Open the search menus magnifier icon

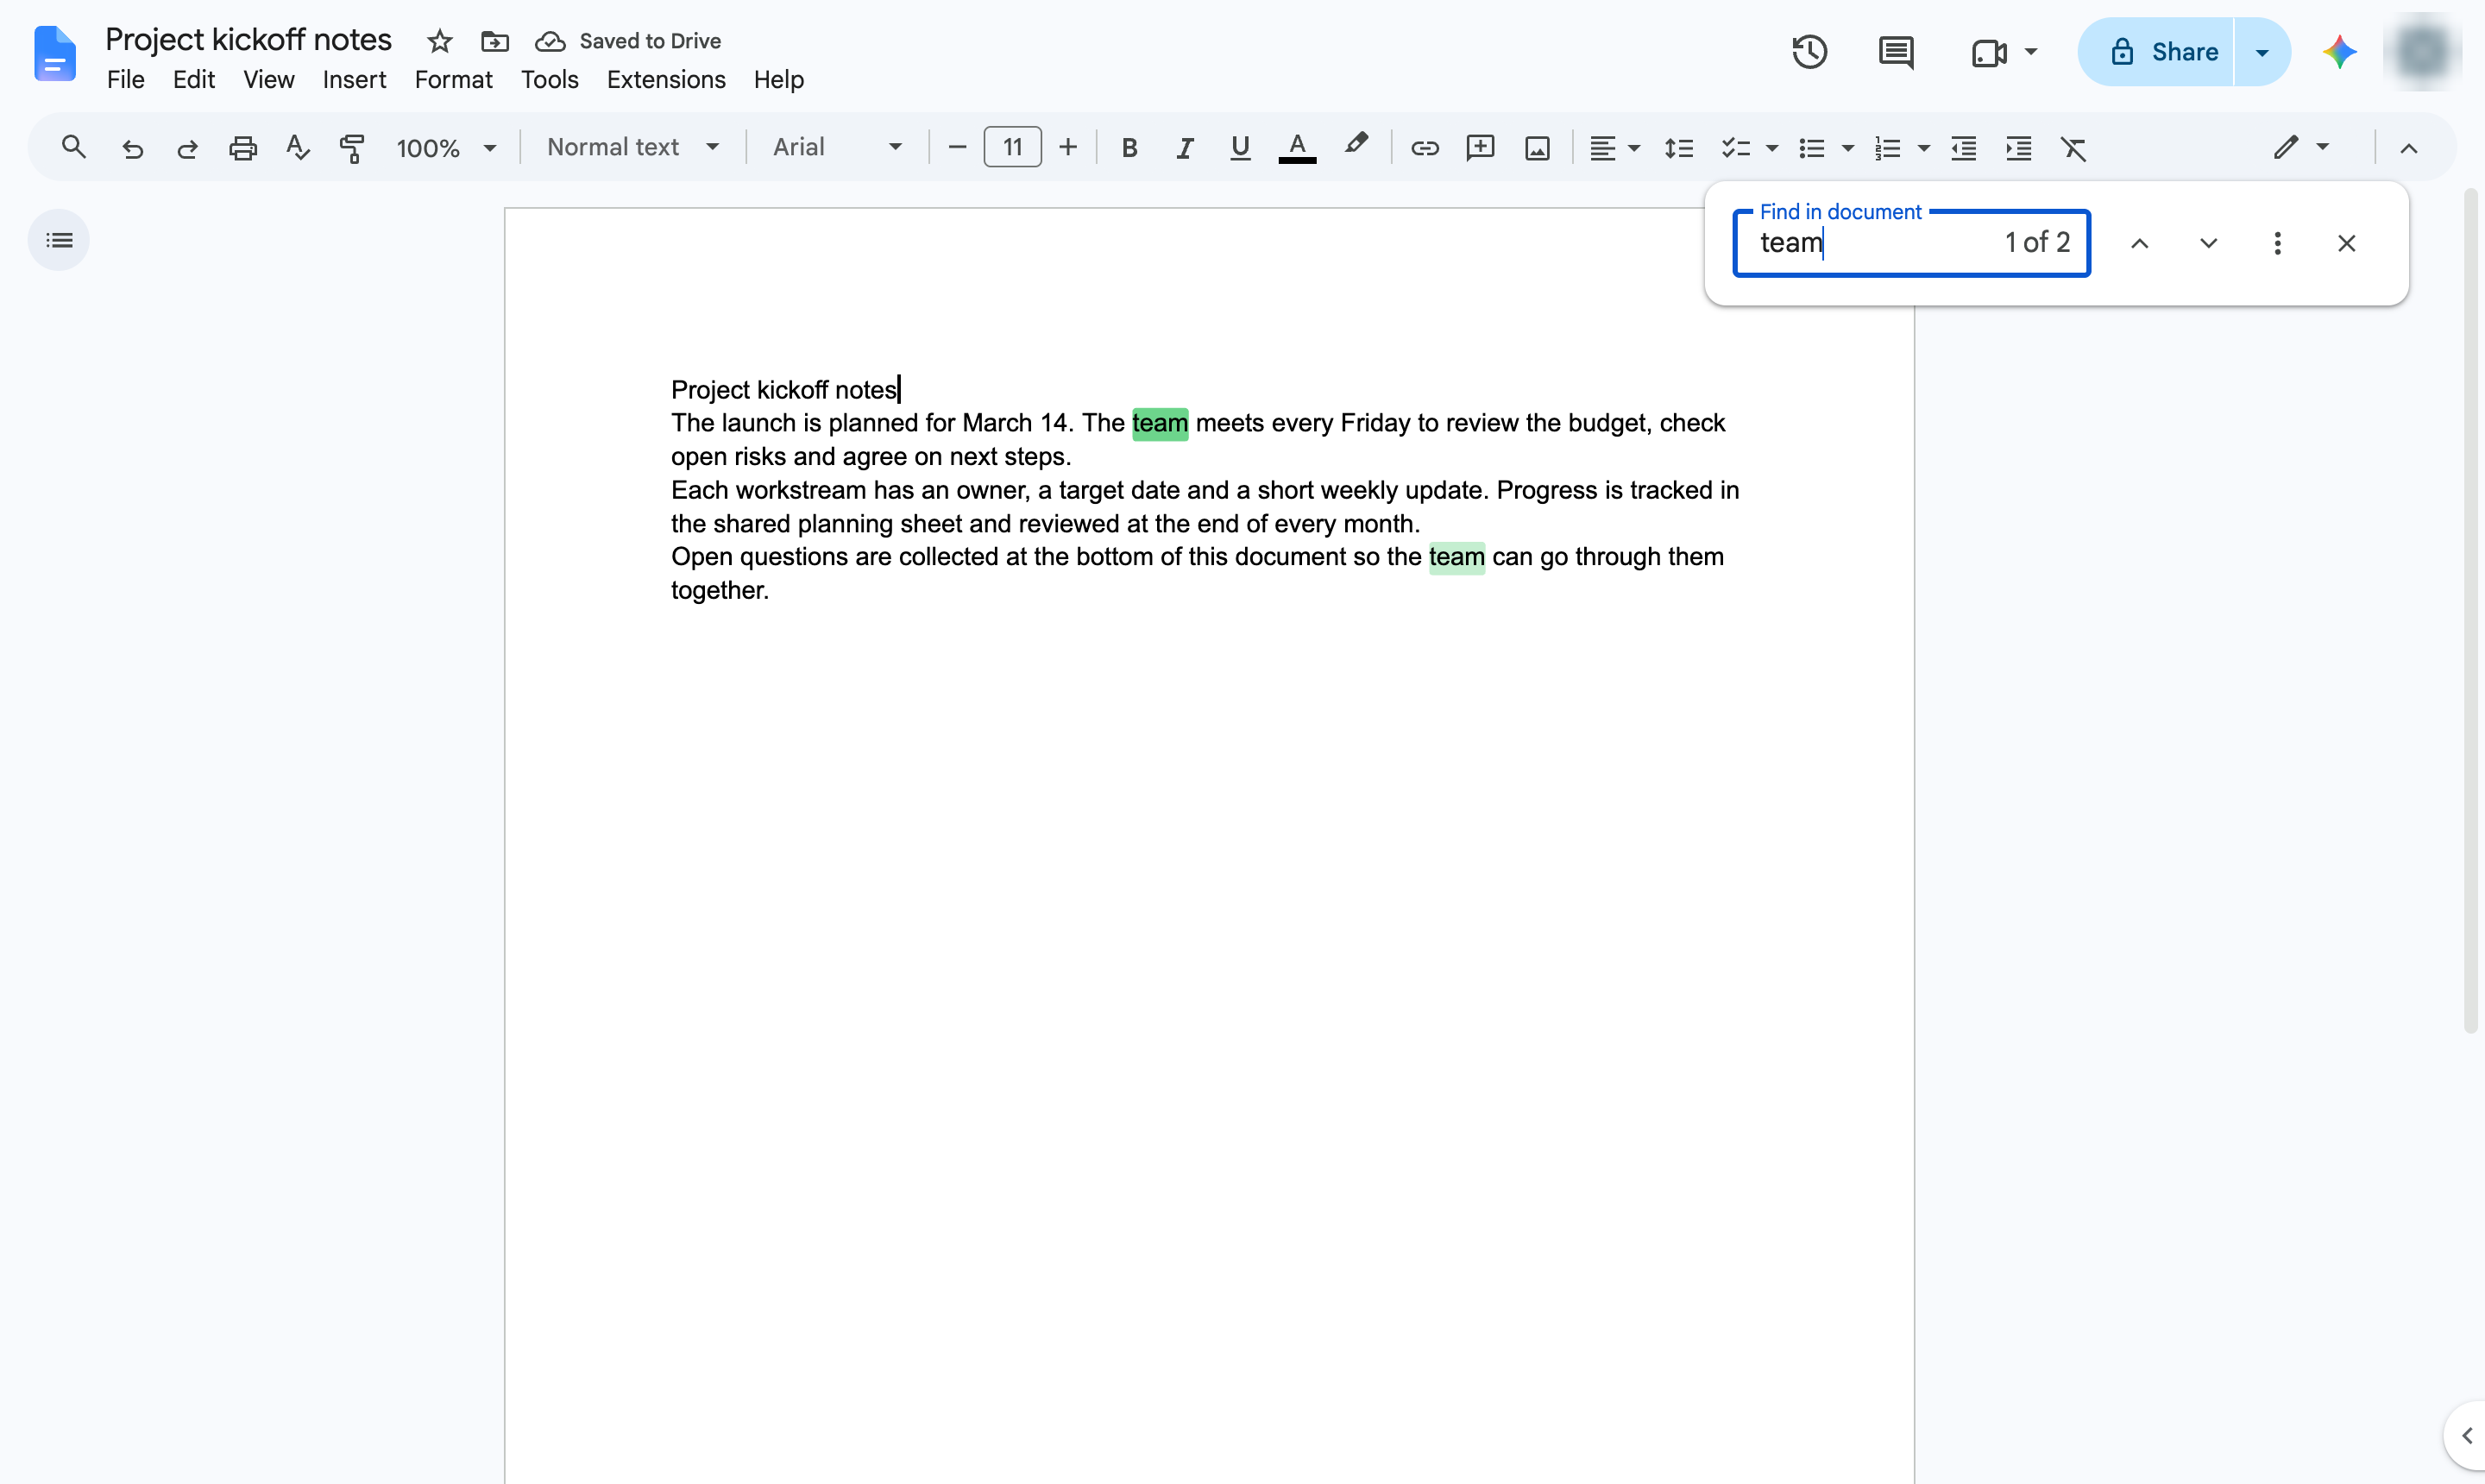(x=73, y=147)
